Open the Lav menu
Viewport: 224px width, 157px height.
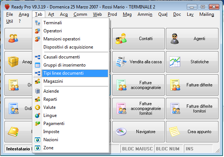190,14
